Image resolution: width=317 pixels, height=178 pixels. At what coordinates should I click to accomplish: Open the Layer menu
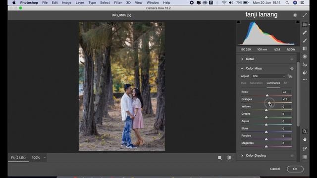(80, 2)
